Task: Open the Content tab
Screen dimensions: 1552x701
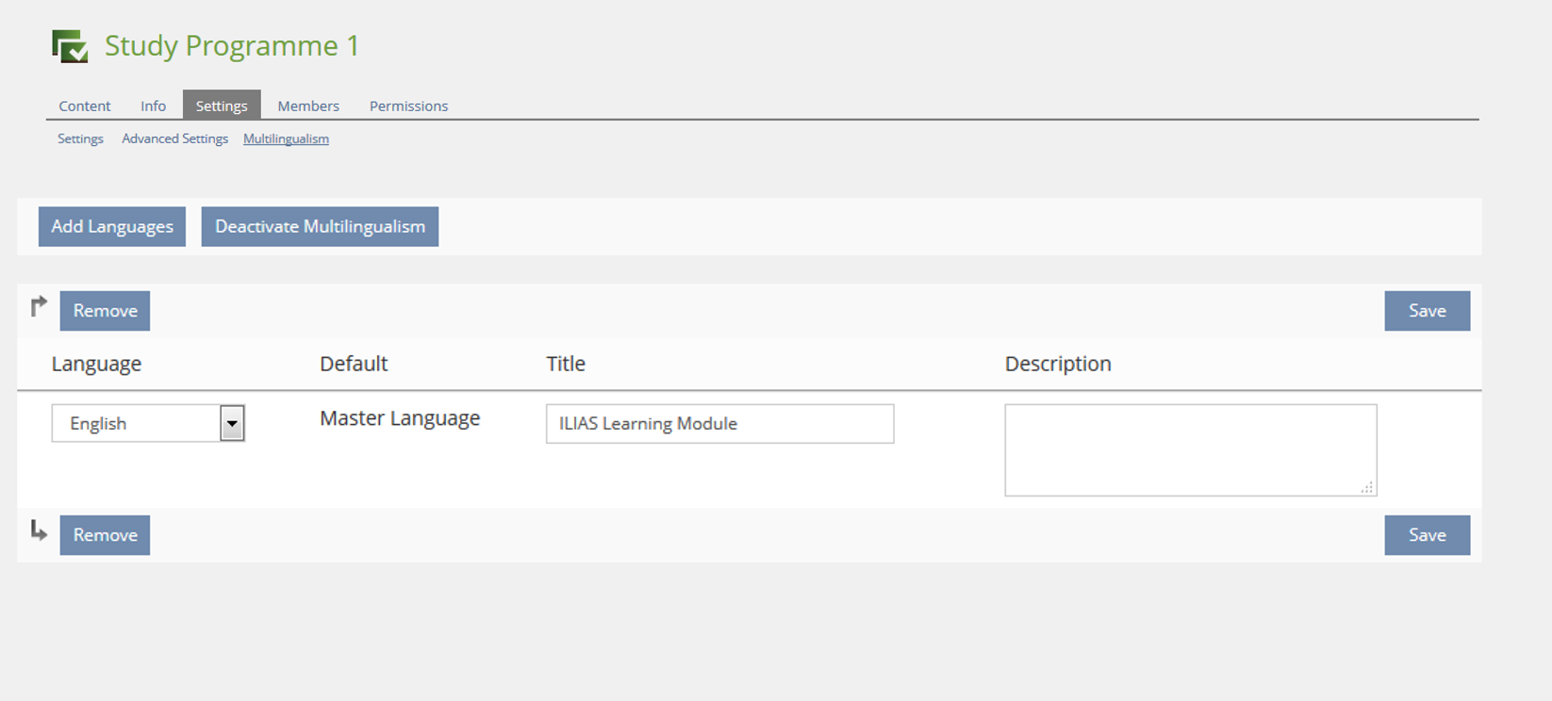Action: point(84,106)
